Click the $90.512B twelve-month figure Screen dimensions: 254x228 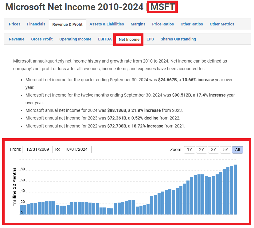point(182,95)
